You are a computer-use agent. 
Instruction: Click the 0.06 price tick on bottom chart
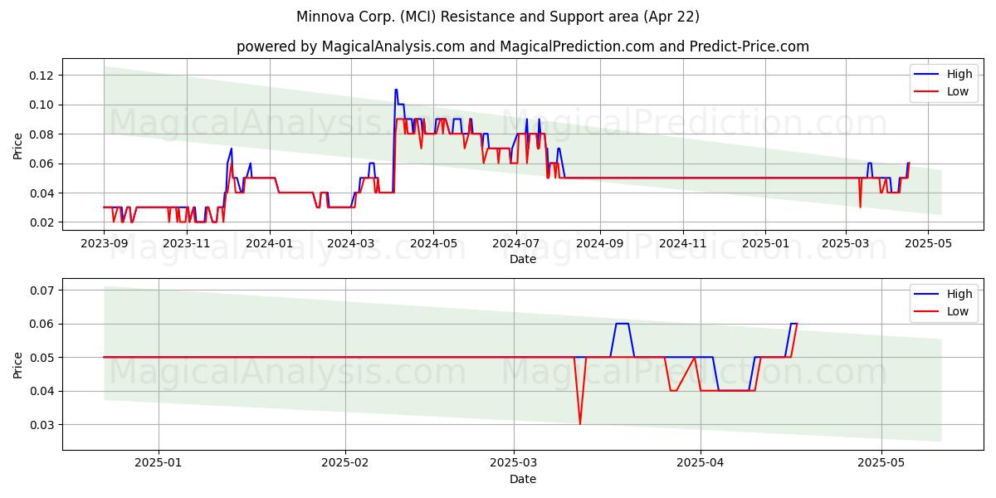coord(41,324)
